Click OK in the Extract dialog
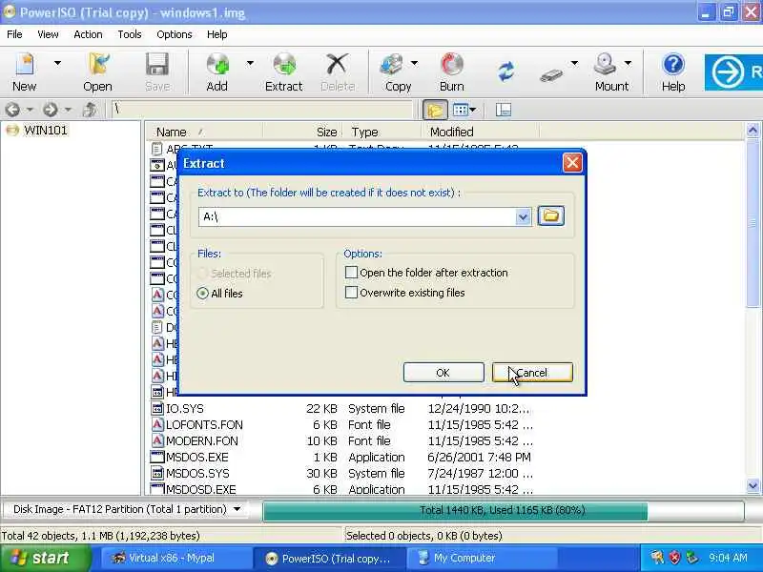Screen dimensions: 763x572 click(443, 373)
